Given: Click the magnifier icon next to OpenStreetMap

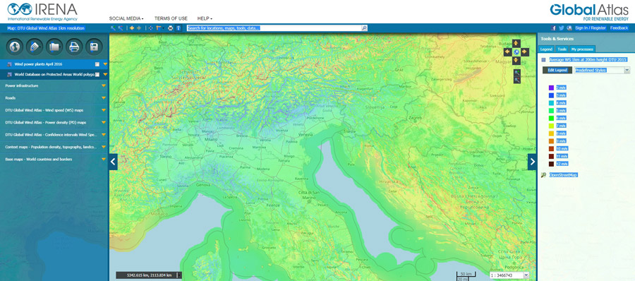Looking at the screenshot, I should pos(543,175).
